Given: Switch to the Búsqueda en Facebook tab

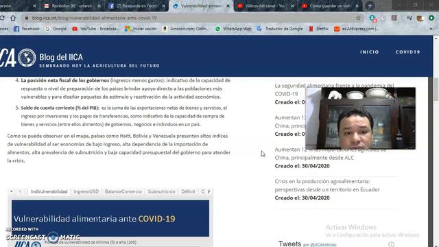Looking at the screenshot, I should tap(136, 6).
